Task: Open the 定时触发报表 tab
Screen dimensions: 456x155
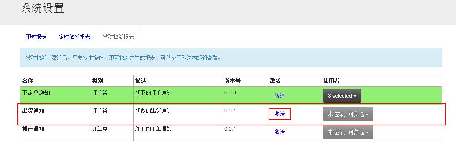Action: [x=74, y=37]
